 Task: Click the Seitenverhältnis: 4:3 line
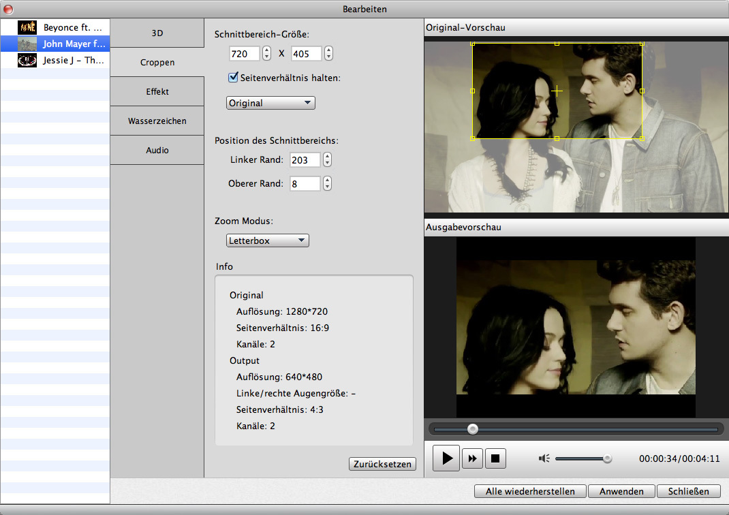279,409
